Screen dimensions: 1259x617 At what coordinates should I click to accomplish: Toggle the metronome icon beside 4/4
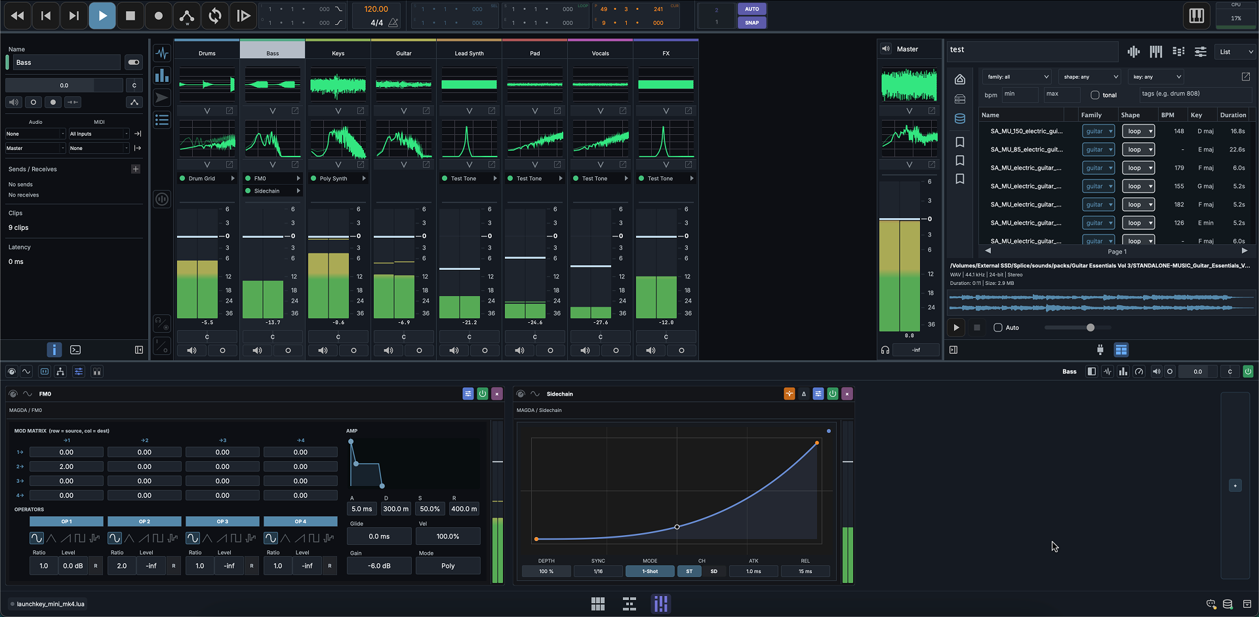click(393, 22)
